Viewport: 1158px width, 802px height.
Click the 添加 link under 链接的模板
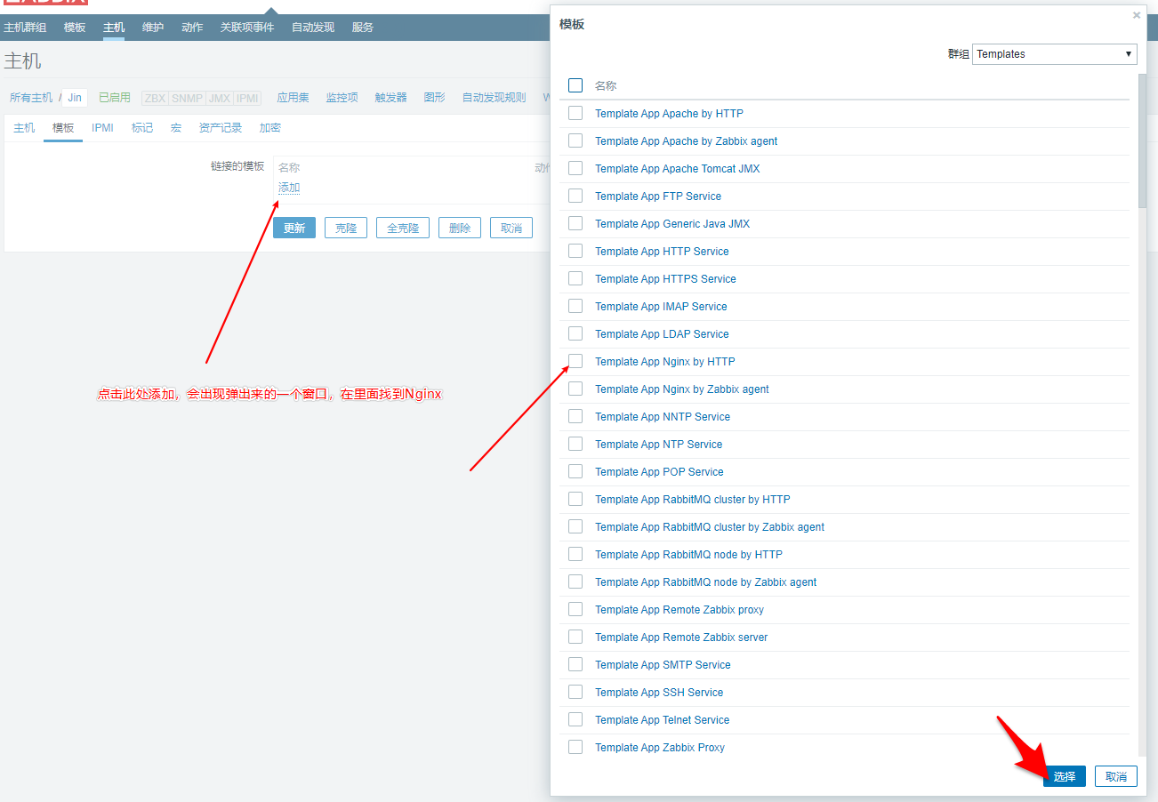289,188
